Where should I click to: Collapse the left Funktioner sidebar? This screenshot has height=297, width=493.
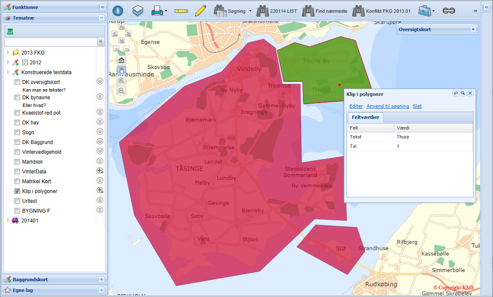[103, 7]
